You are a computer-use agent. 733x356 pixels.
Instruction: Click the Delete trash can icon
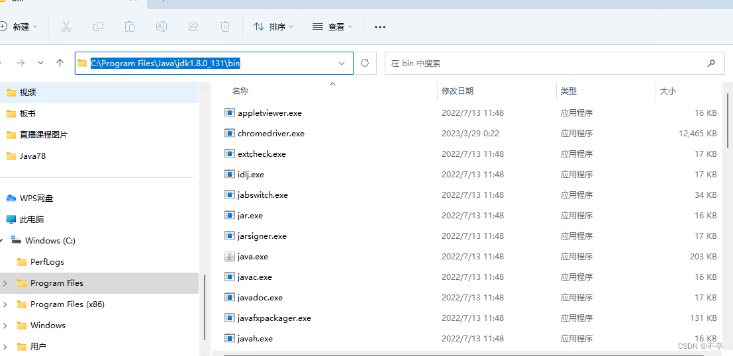point(225,26)
